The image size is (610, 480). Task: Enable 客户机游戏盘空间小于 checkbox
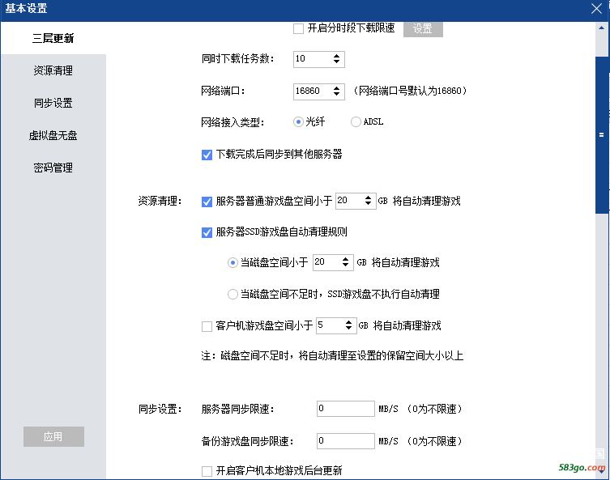click(x=207, y=326)
